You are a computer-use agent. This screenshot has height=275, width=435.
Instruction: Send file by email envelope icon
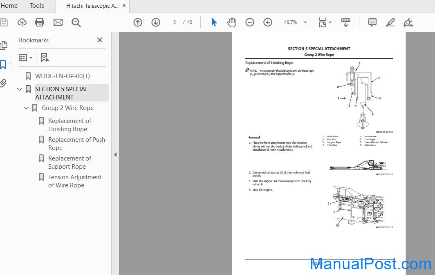click(x=58, y=22)
